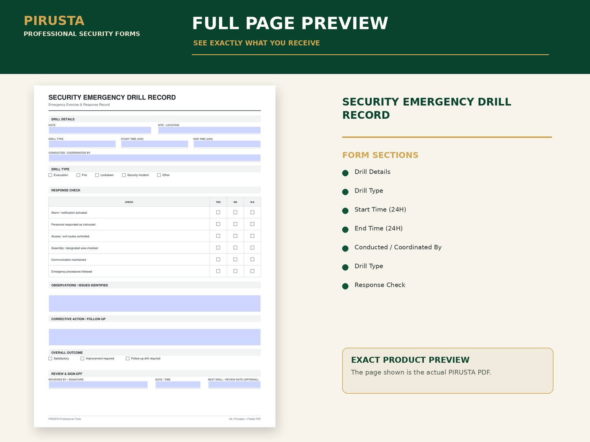Screen dimensions: 590x442
Task: Tick No for Emergency procedures followed
Action: point(235,271)
